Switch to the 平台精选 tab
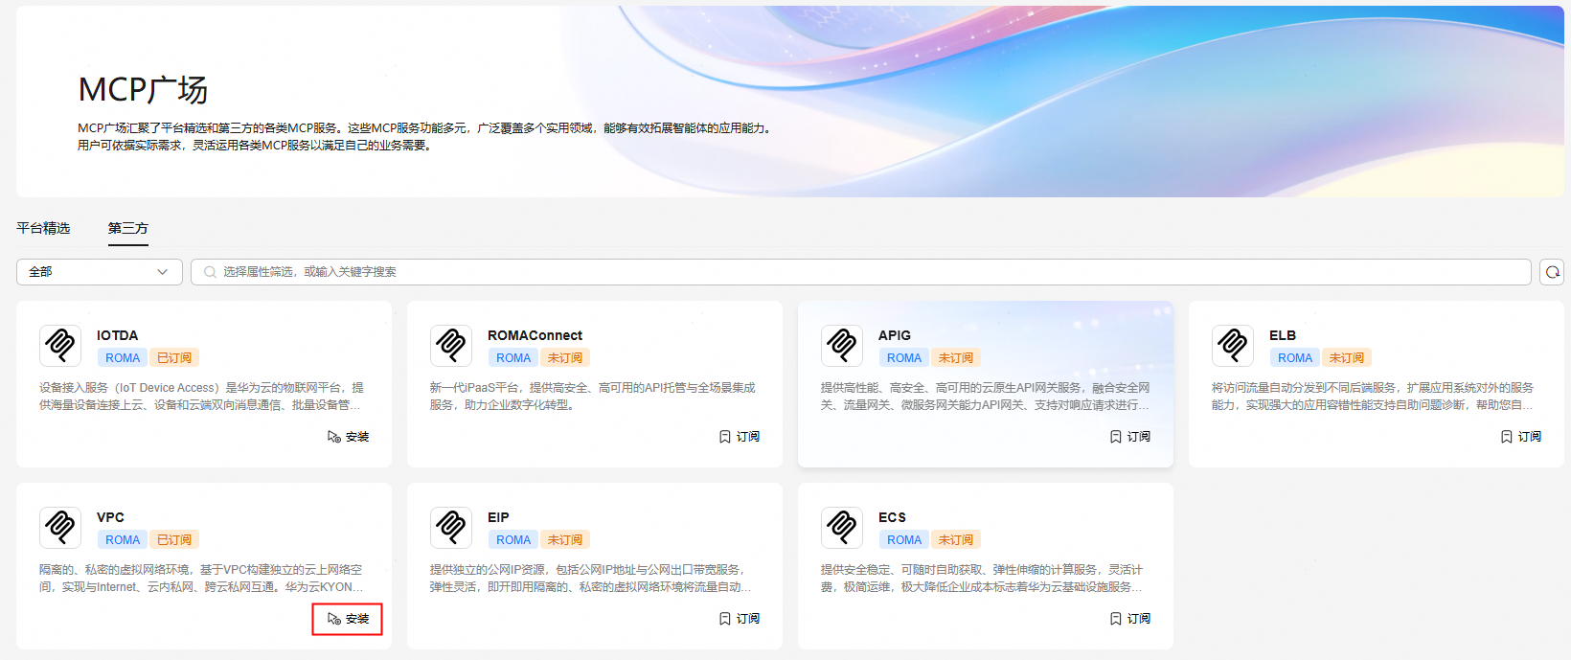Image resolution: width=1571 pixels, height=660 pixels. 43,228
